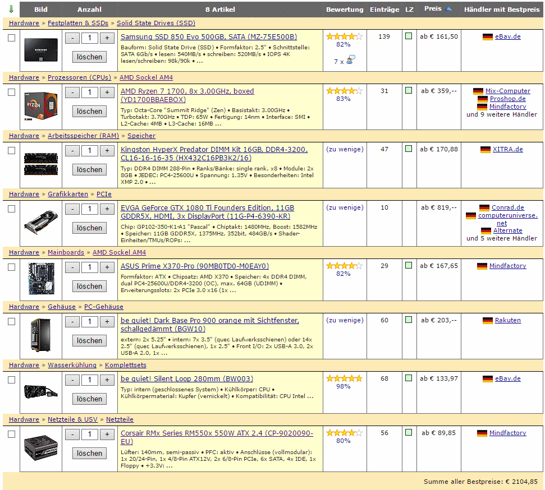Toggle LZ checkbox for Samsung SSD row
Viewport: 545px width, 490px height.
tap(409, 36)
